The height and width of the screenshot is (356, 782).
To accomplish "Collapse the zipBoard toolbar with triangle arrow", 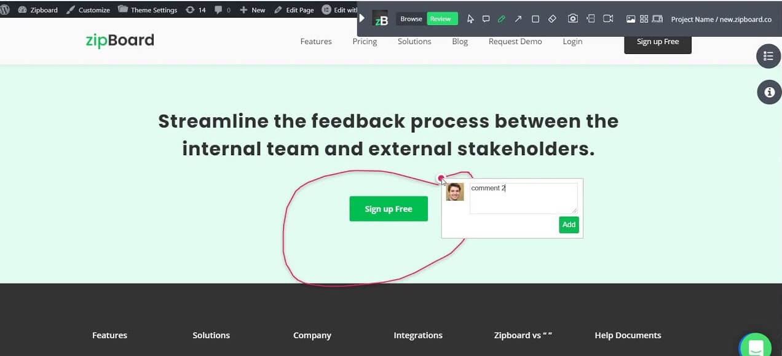I will (x=362, y=18).
